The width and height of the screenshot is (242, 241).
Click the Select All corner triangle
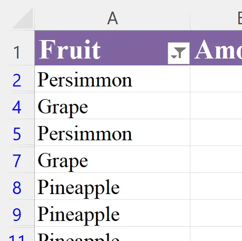pyautogui.click(x=23, y=18)
